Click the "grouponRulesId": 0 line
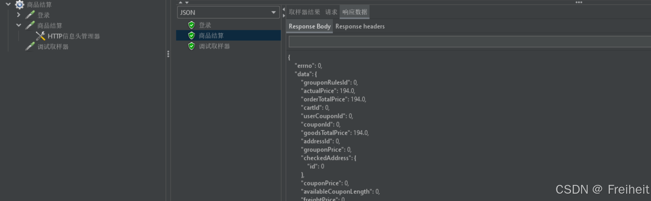 tap(329, 82)
